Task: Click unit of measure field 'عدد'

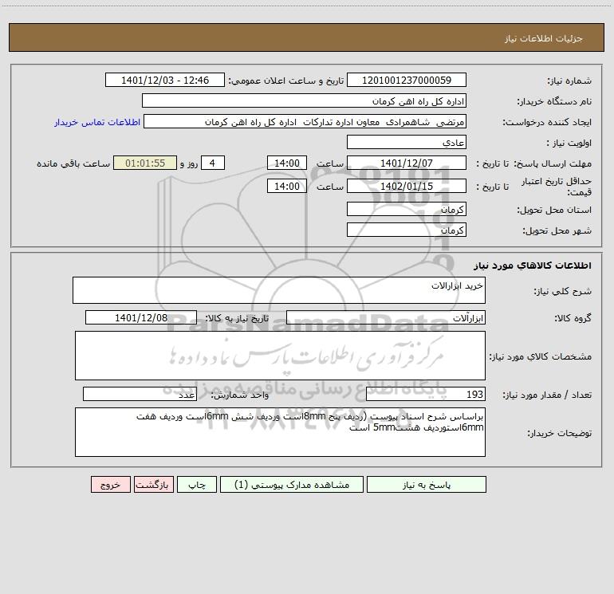Action: pos(140,395)
